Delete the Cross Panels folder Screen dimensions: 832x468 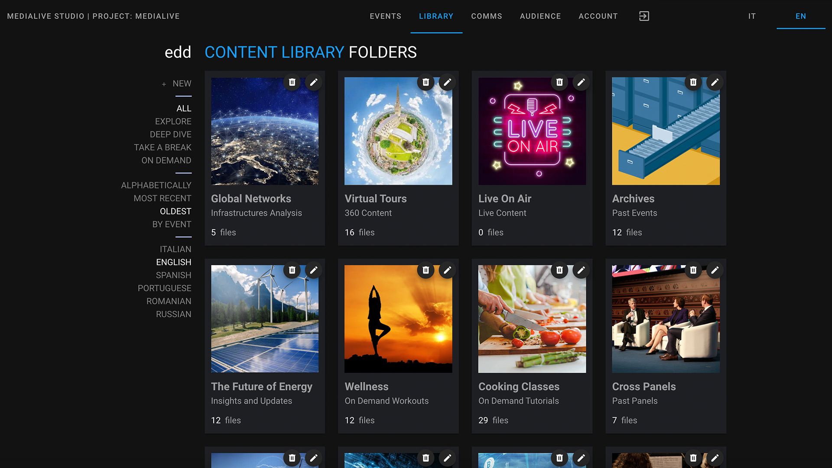[x=693, y=270]
